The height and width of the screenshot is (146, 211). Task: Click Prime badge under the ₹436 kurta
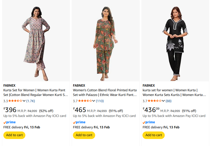pos(149,122)
